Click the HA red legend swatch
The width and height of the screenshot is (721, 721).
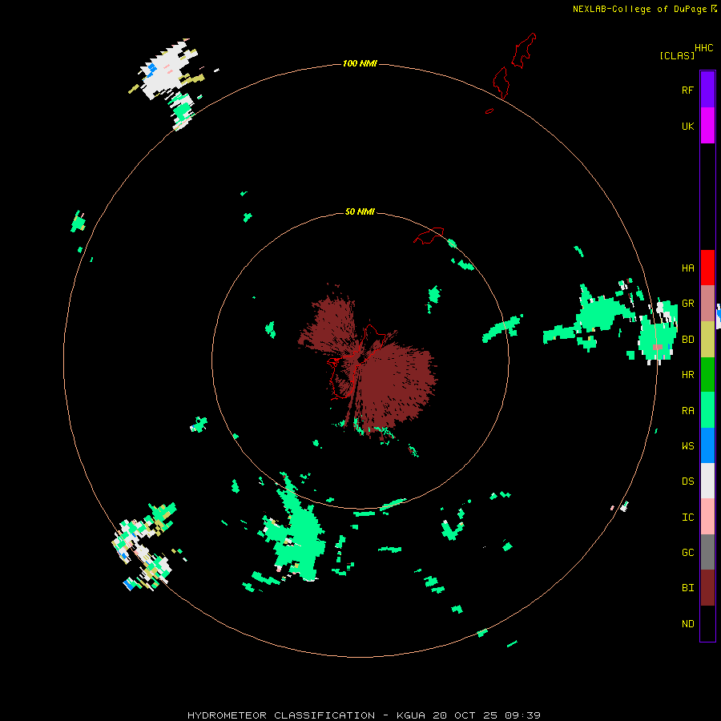point(707,268)
